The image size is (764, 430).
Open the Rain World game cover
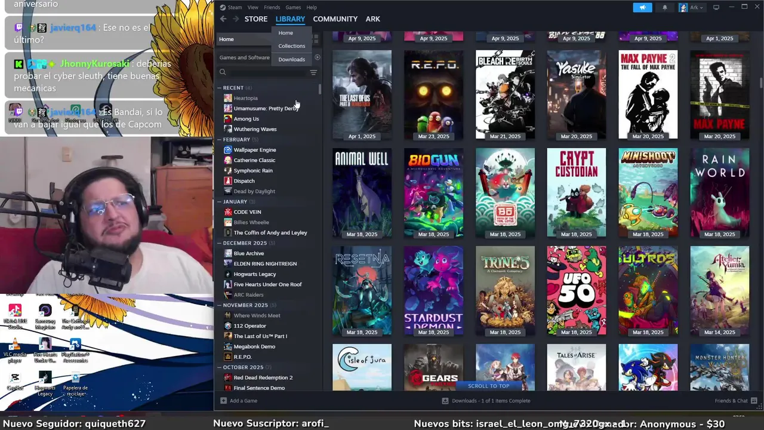(720, 192)
